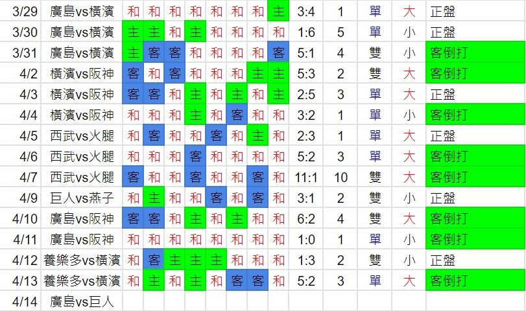Click the 1:0 score cell
This screenshot has width=526, height=311.
pyautogui.click(x=306, y=240)
